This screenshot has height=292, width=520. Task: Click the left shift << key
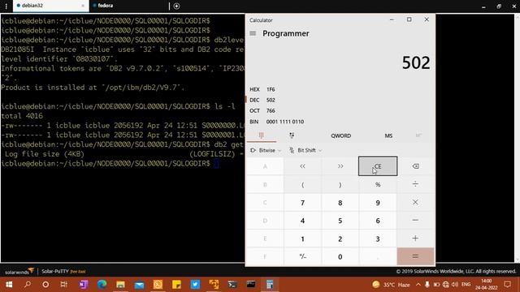click(302, 166)
